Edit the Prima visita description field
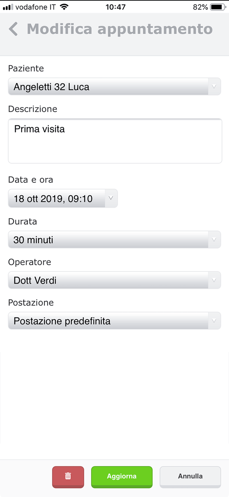The height and width of the screenshot is (497, 229). 115,140
